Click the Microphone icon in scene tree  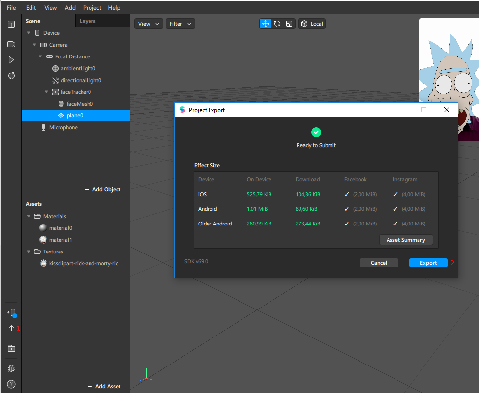pyautogui.click(x=43, y=127)
